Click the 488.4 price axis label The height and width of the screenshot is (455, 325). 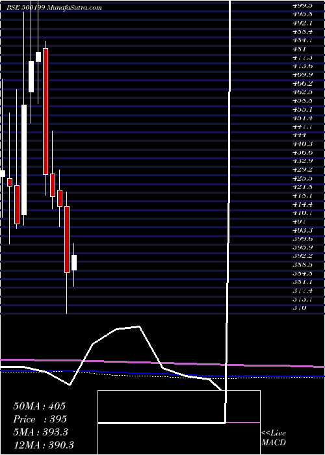pyautogui.click(x=302, y=31)
